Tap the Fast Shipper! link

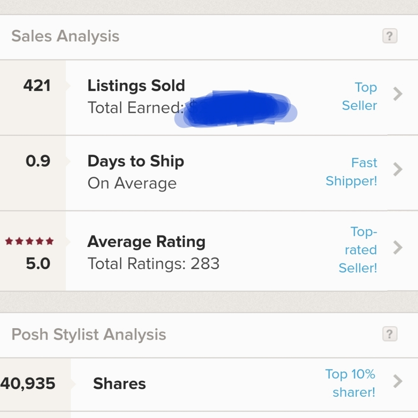(x=352, y=172)
